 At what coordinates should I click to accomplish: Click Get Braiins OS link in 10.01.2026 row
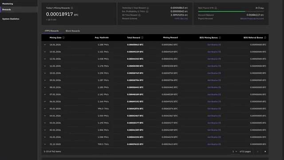pyautogui.click(x=214, y=73)
